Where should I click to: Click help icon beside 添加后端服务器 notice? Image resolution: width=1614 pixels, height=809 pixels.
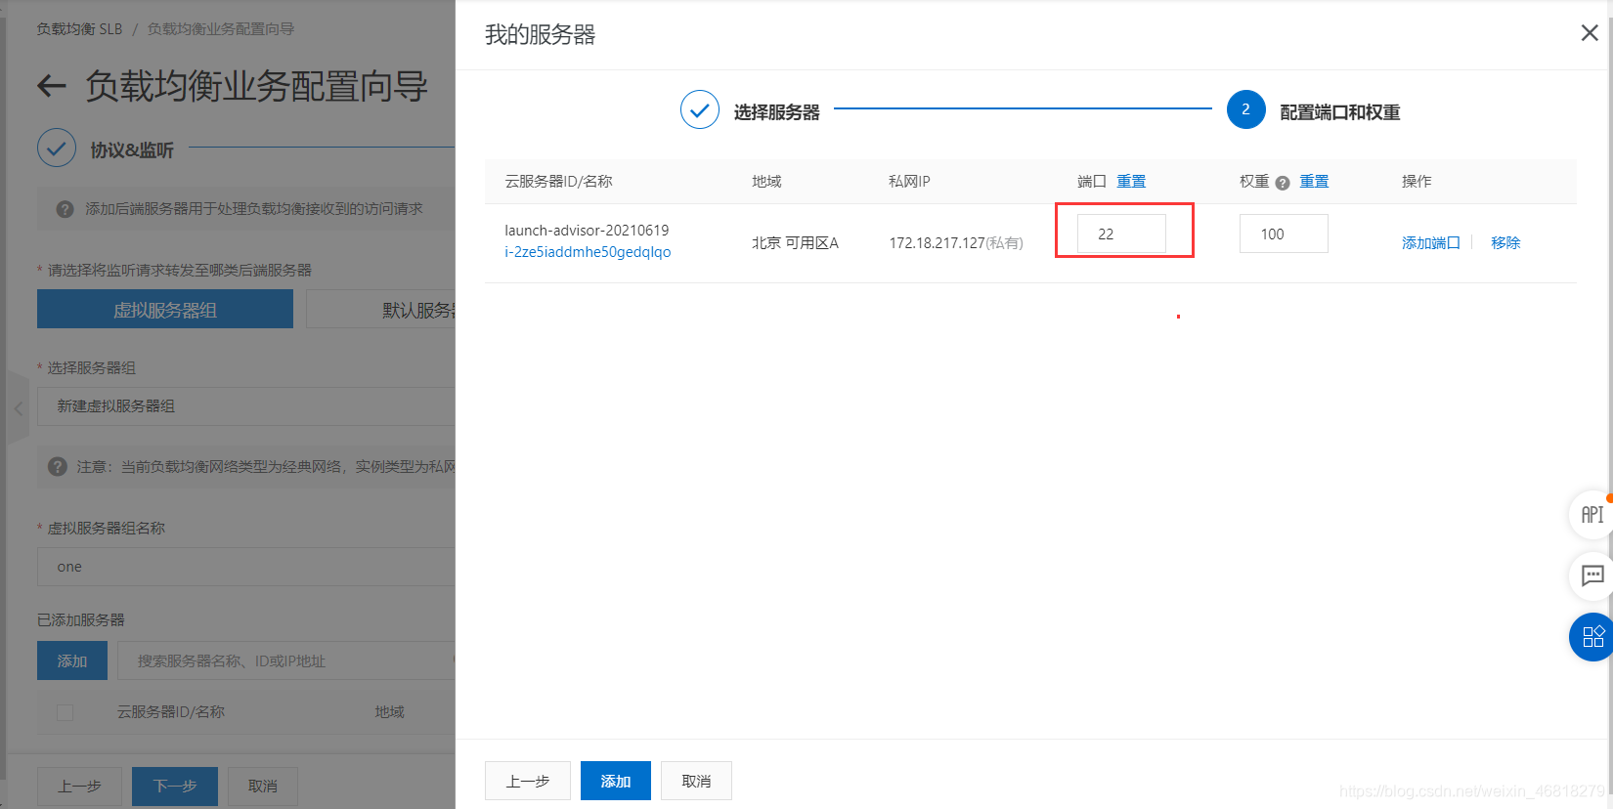click(x=65, y=209)
